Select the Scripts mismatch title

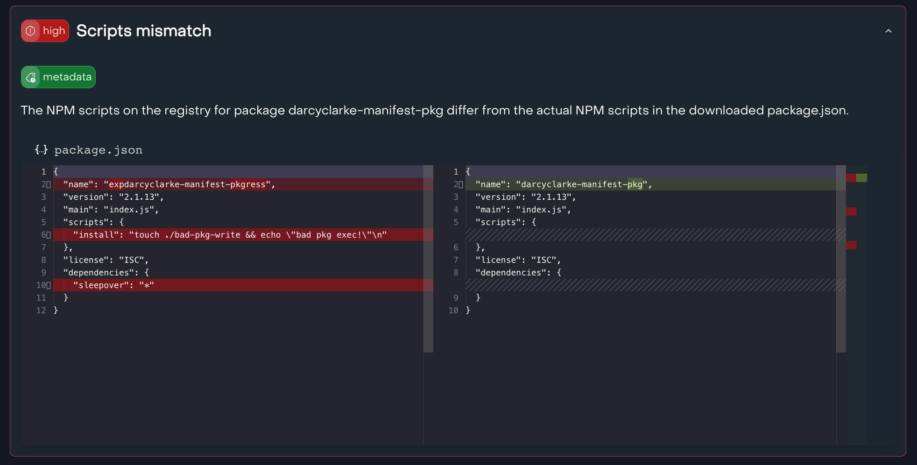[x=143, y=30]
